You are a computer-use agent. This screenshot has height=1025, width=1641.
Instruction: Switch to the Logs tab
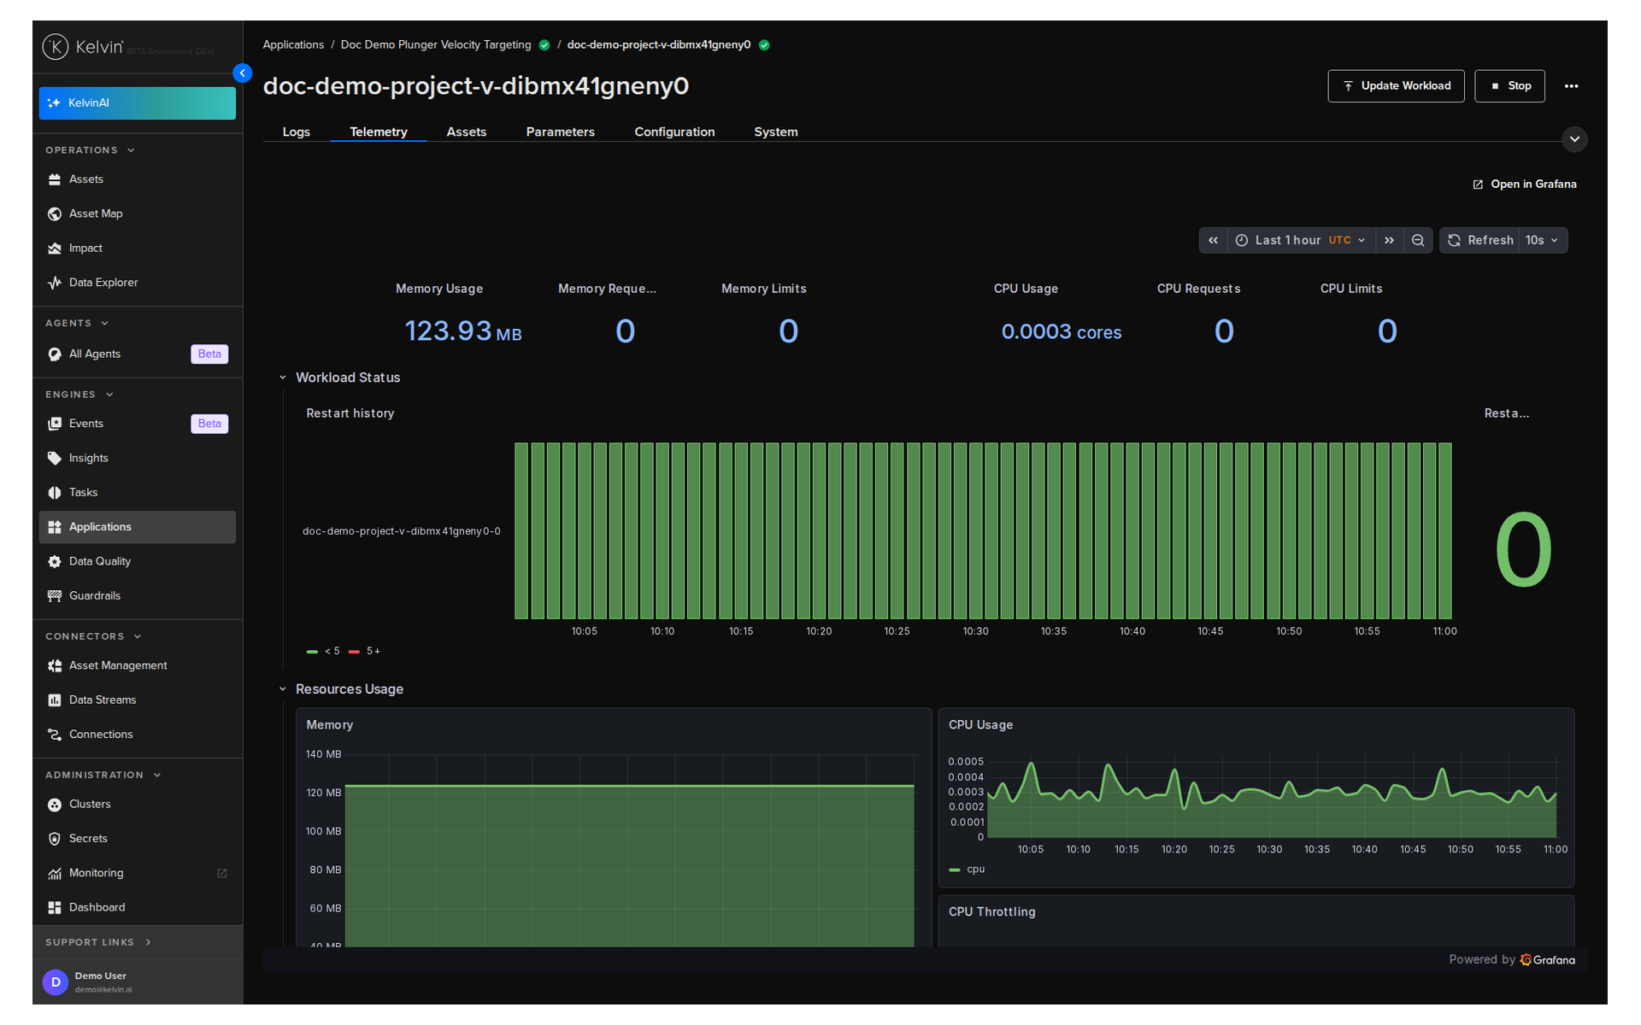[296, 132]
